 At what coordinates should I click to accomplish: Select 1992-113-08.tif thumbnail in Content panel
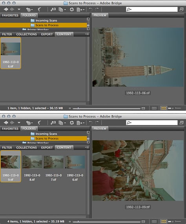pyautogui.click(x=32, y=168)
